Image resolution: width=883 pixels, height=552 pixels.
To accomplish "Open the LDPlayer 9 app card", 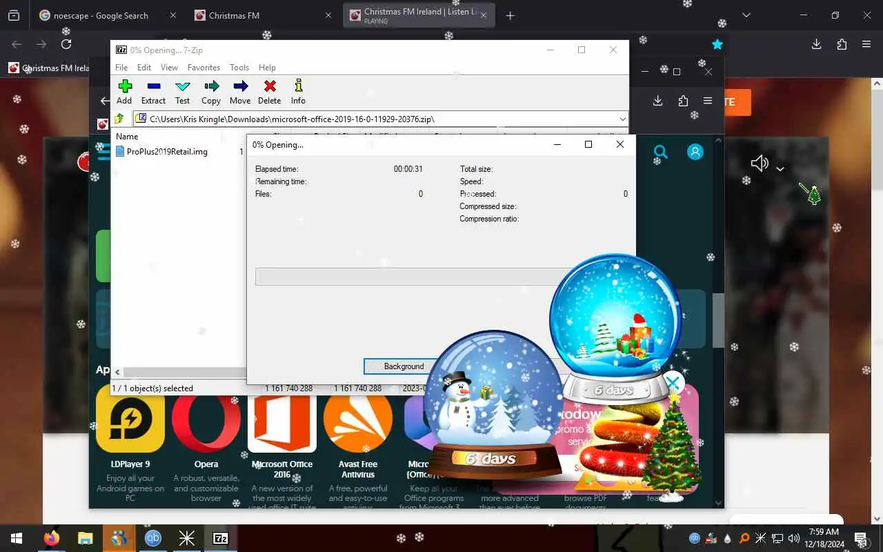I will click(130, 445).
